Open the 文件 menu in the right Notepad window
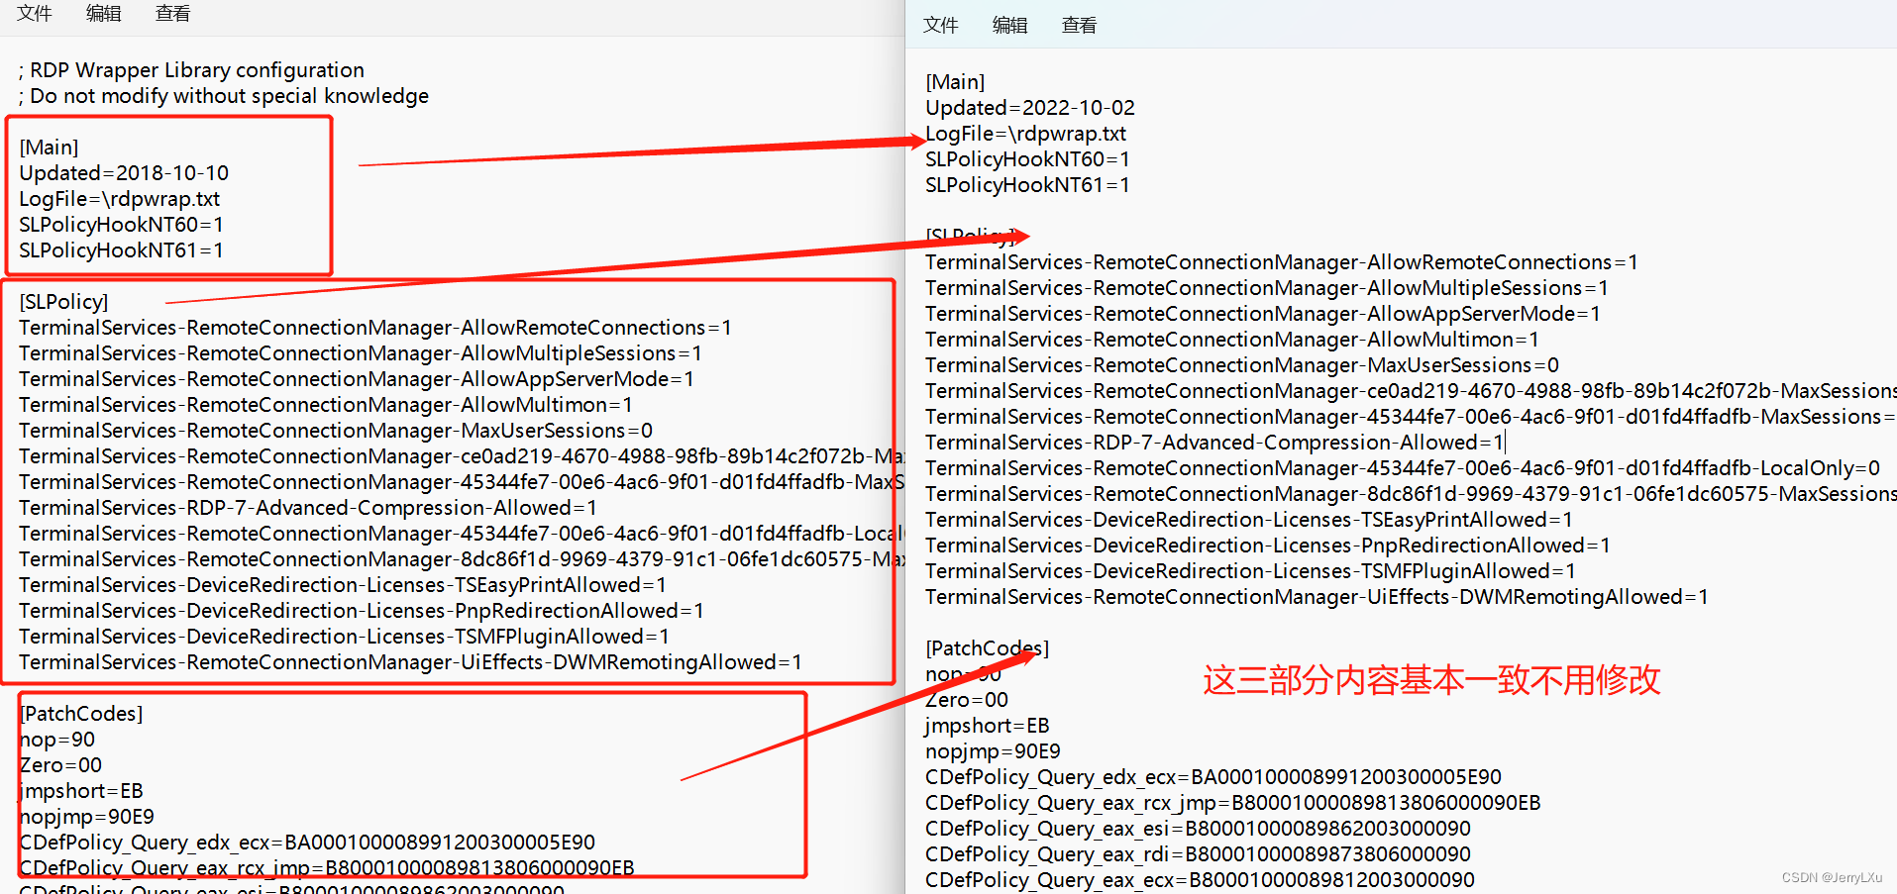Image resolution: width=1897 pixels, height=894 pixels. [941, 25]
